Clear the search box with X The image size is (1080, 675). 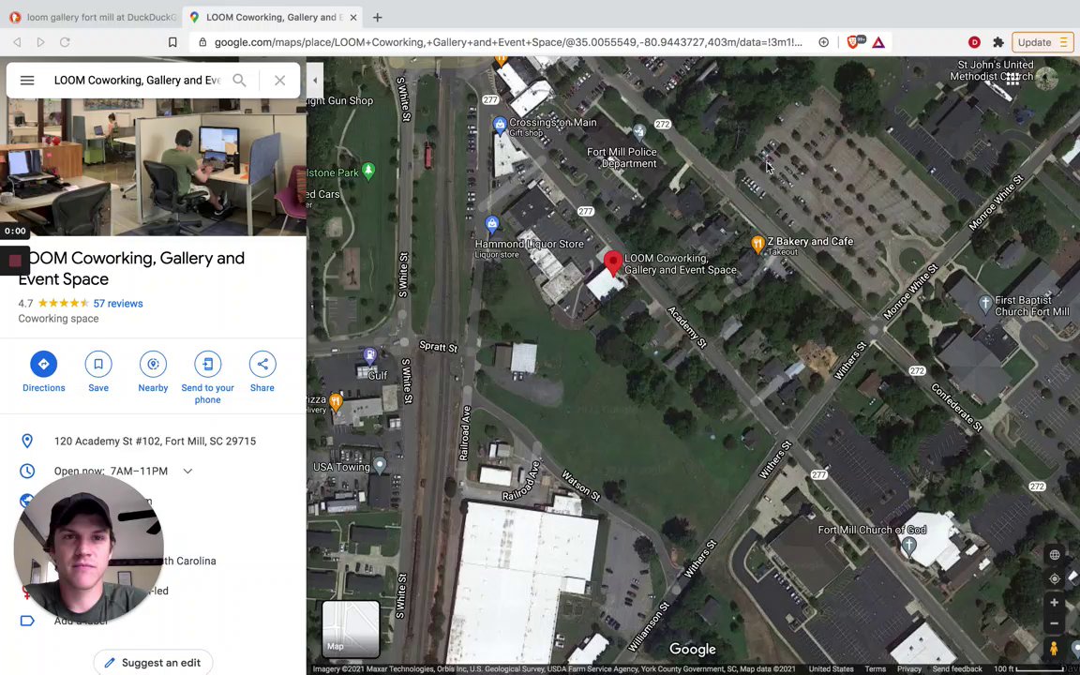click(x=279, y=80)
